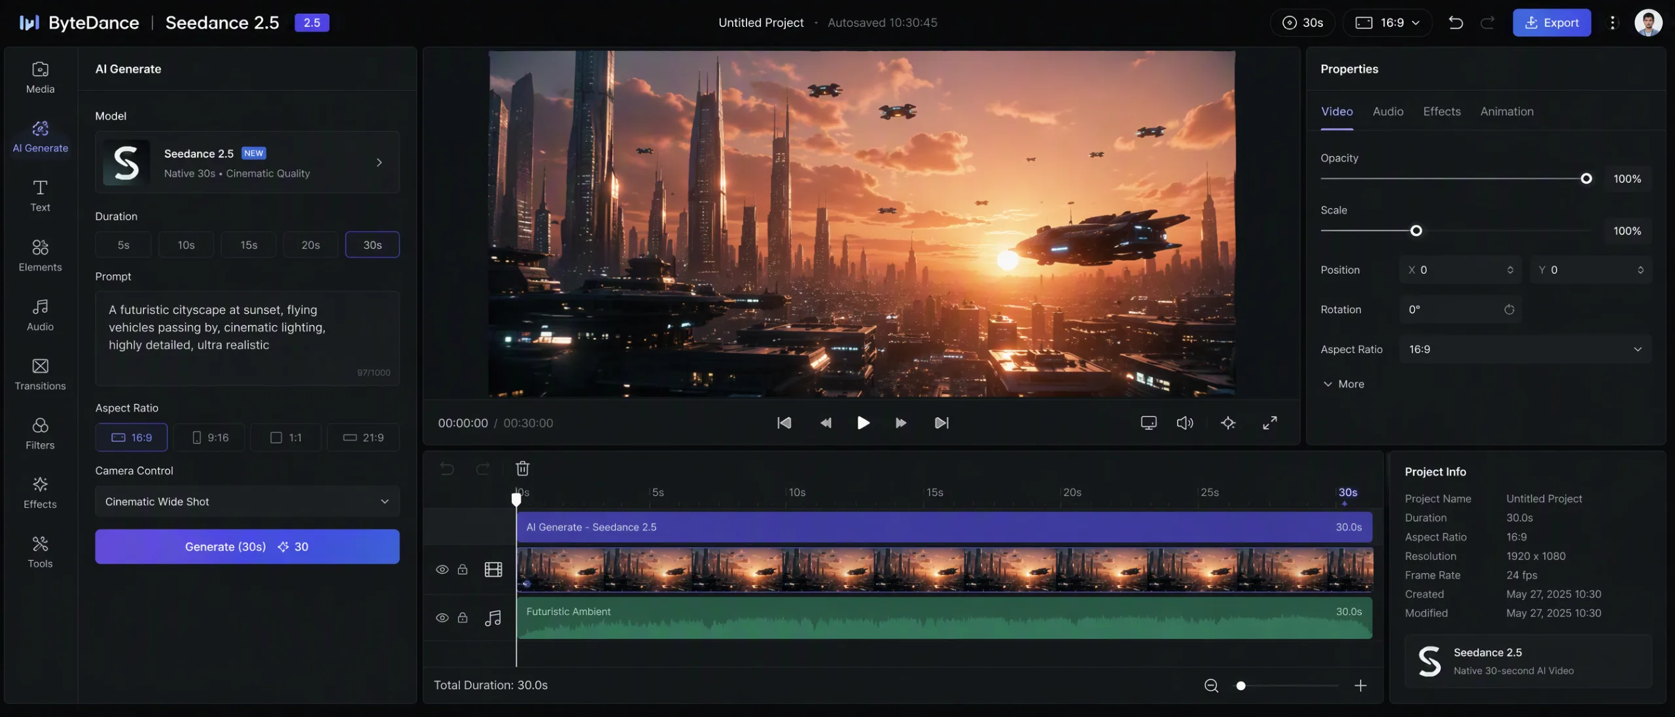The height and width of the screenshot is (717, 1675).
Task: Reset rotation with the circular icon
Action: 1509,310
